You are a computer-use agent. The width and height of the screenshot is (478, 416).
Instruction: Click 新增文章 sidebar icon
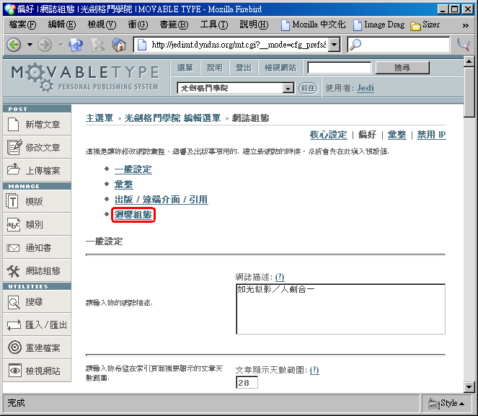pos(14,124)
